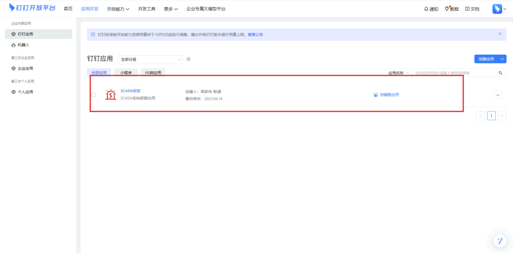The height and width of the screenshot is (253, 513).
Task: Click the info icon in banner
Action: [93, 35]
